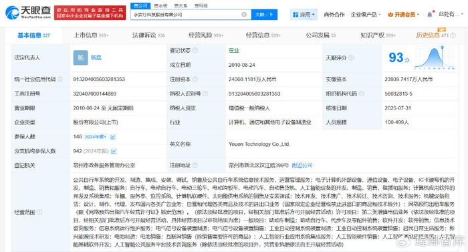Click the info icon beside 经营范围
Screen dimensions: 468x252
point(39,213)
